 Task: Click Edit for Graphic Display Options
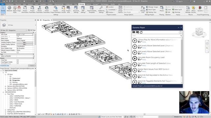[x=25, y=45]
